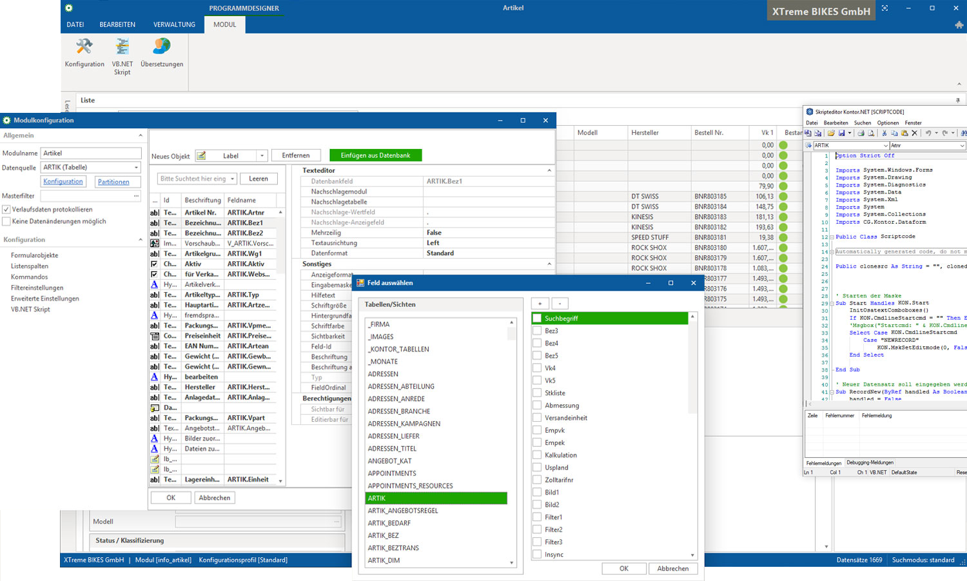Enable Keine Datenänderungen möglich checkbox

click(x=6, y=221)
